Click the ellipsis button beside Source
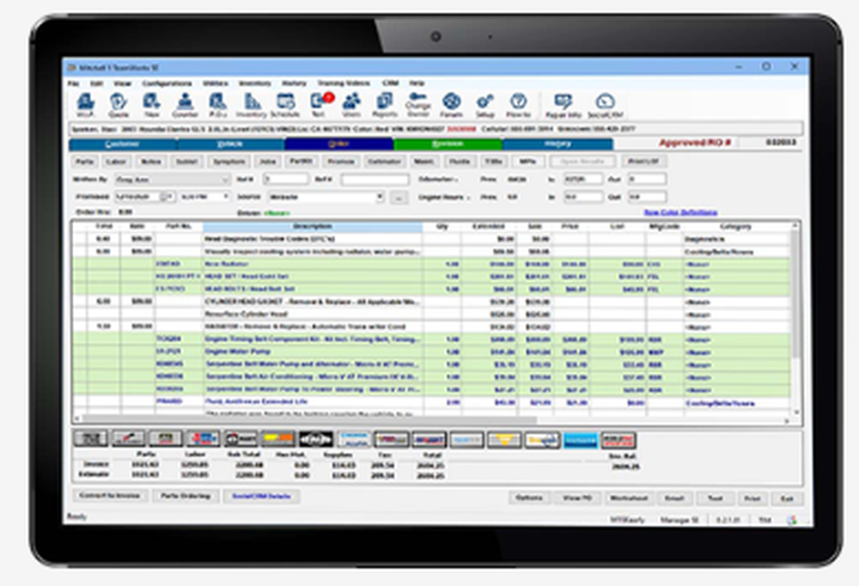This screenshot has height=586, width=859. [399, 198]
